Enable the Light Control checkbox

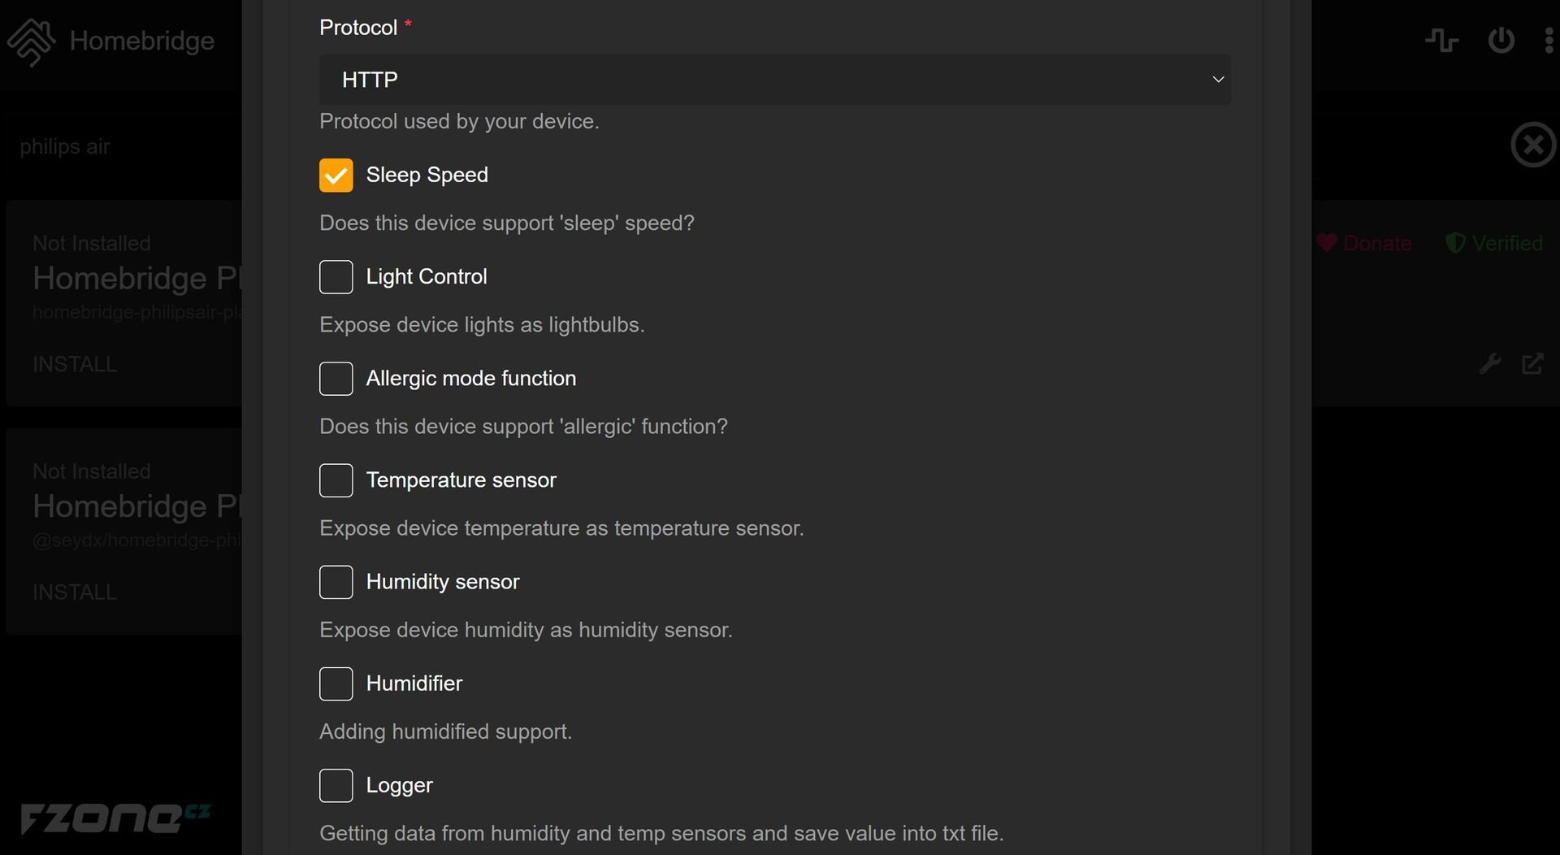click(336, 277)
